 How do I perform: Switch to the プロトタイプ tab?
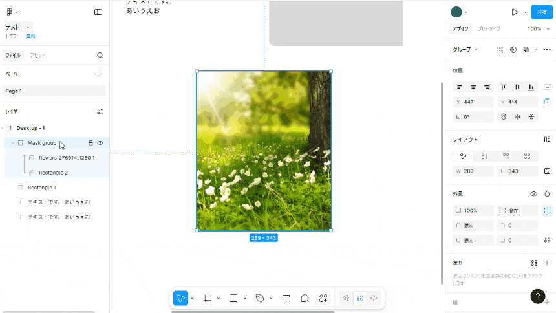point(489,29)
